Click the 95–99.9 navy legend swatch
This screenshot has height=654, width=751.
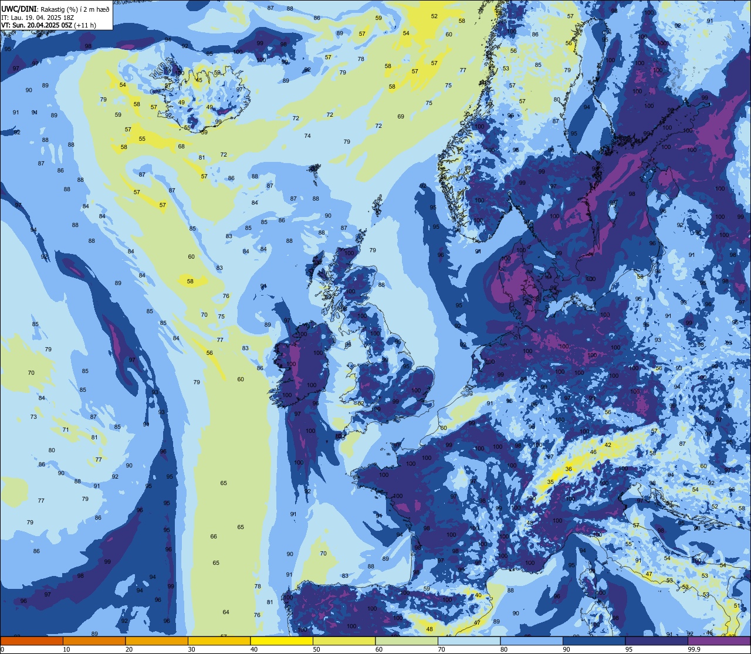[x=657, y=641]
